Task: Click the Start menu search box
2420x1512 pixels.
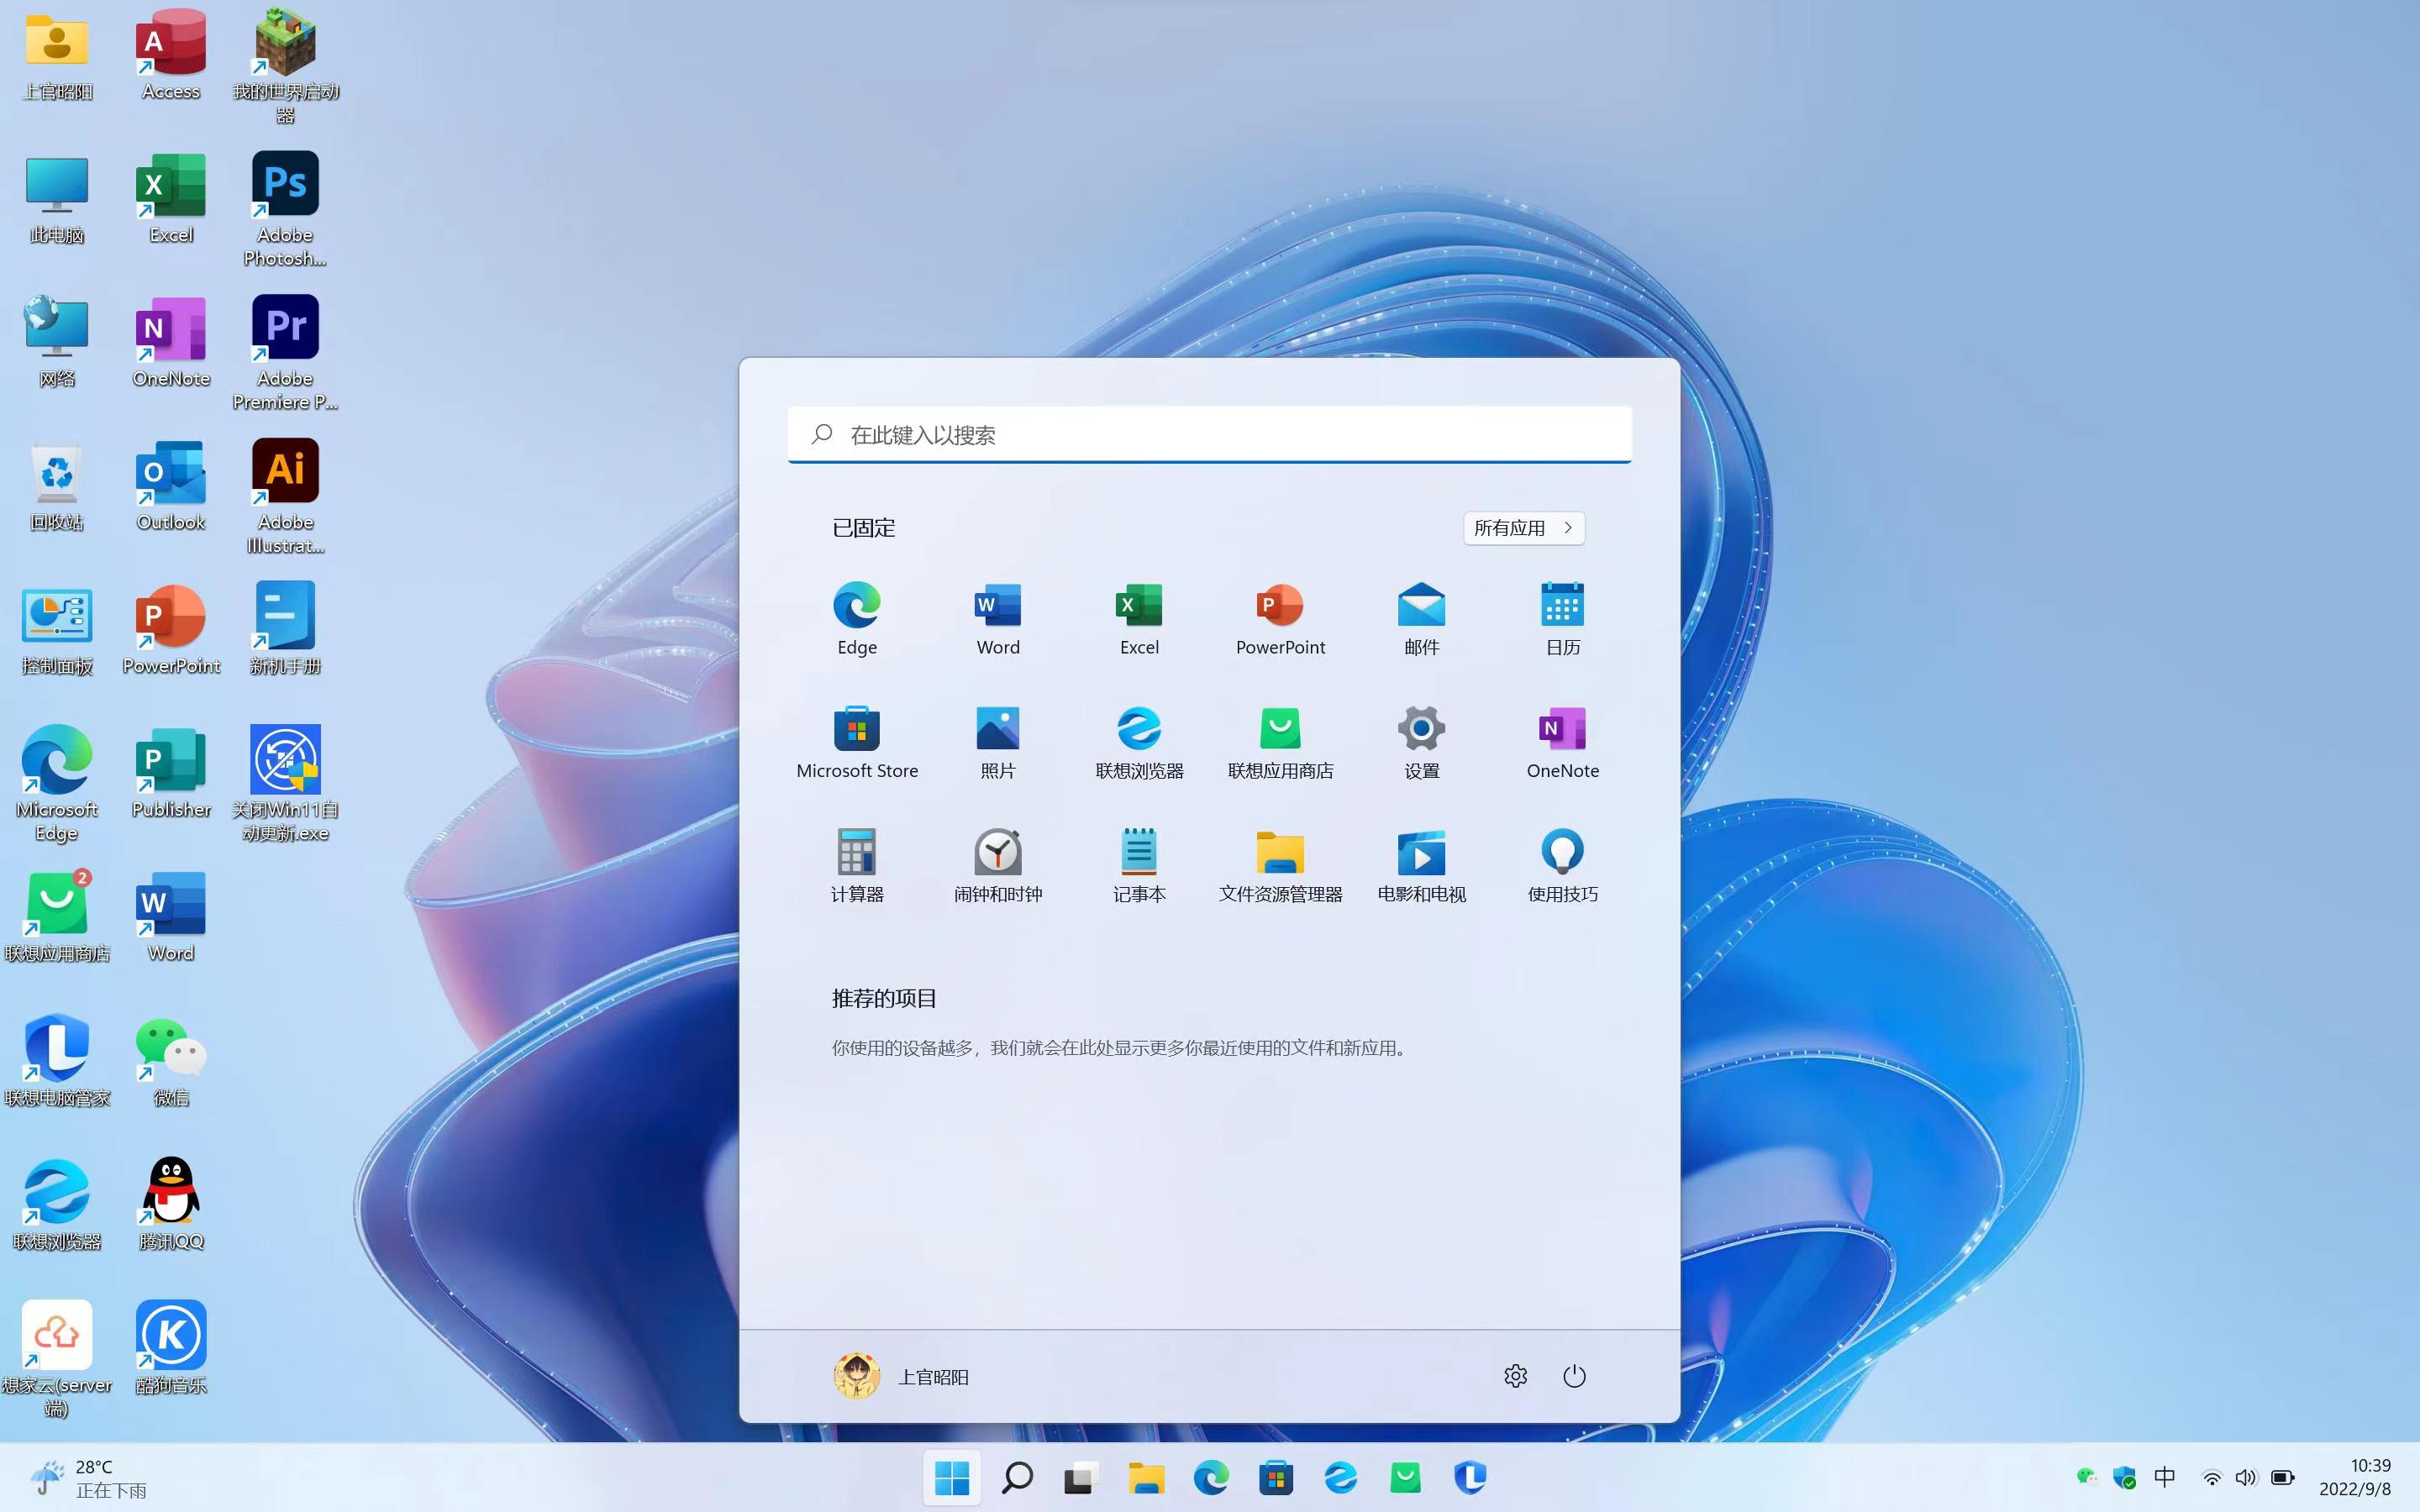Action: [1209, 435]
